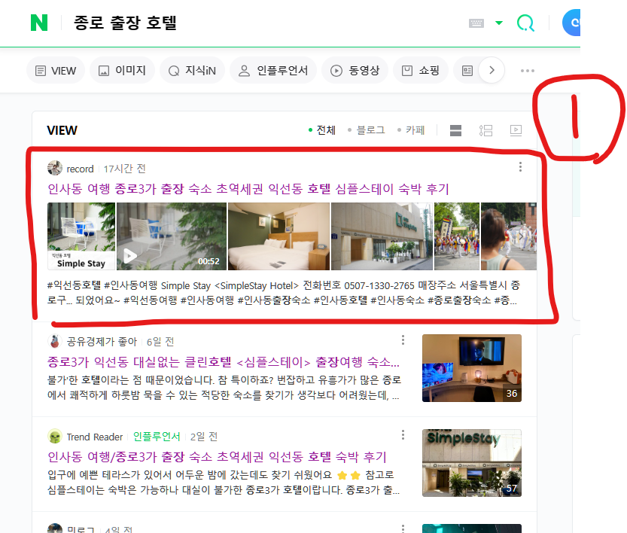Open the hotel exterior building thumbnail

pos(382,236)
